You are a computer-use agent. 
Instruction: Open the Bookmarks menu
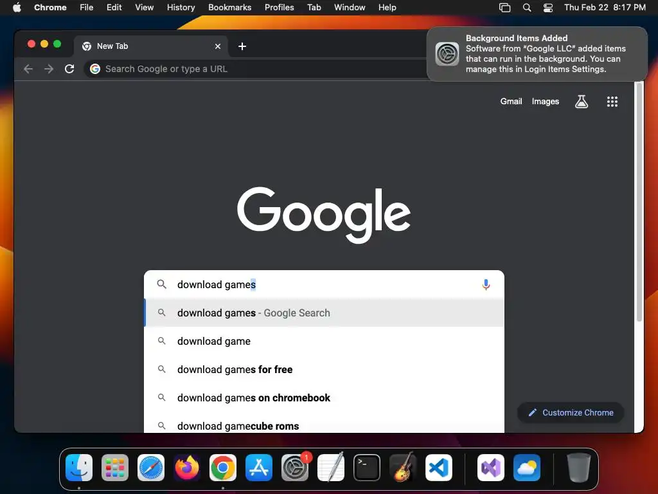pos(229,8)
